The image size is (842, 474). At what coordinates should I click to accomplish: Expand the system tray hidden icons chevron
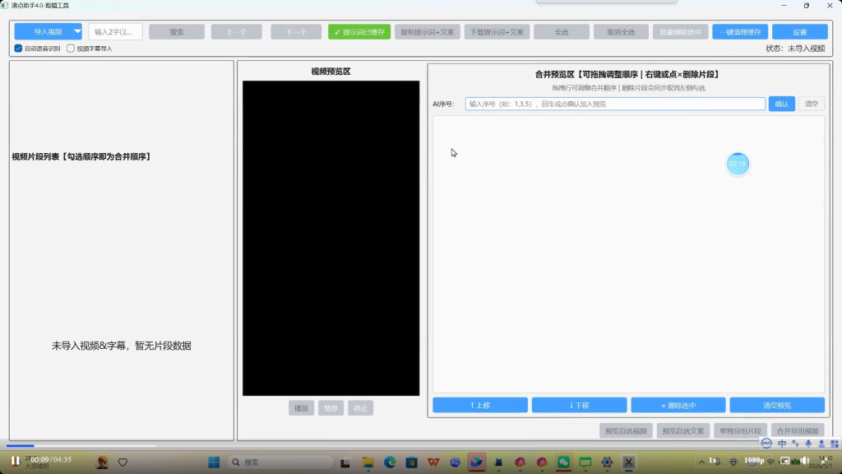coord(701,462)
